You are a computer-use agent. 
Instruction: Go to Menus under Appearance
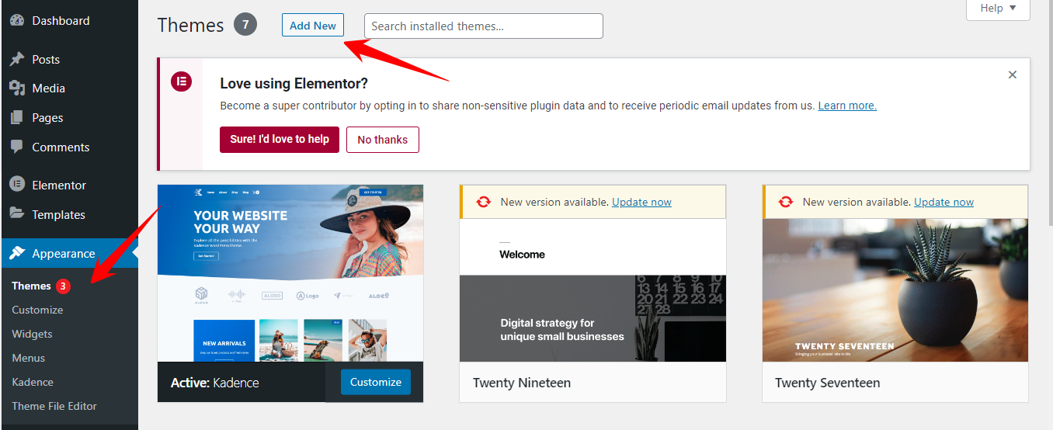tap(29, 358)
